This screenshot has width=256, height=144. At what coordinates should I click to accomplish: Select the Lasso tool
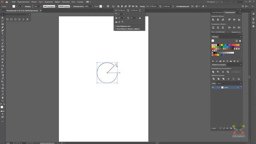click(2, 24)
